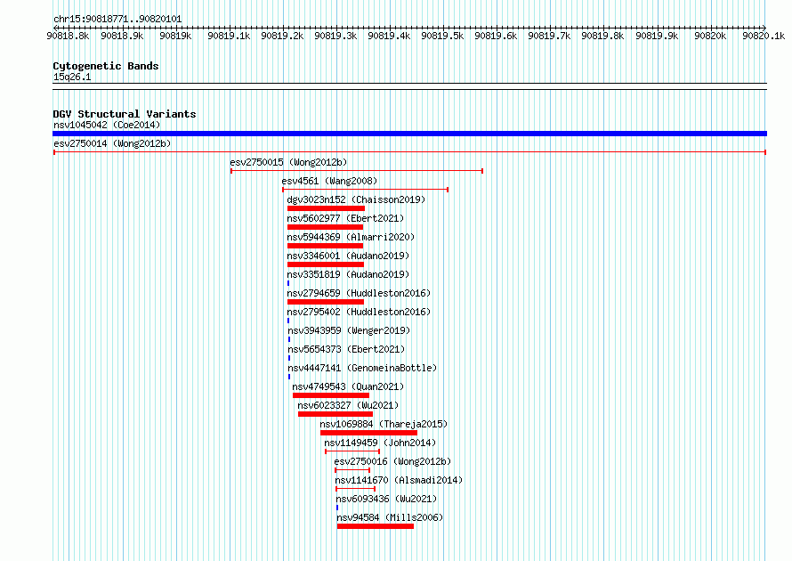The height and width of the screenshot is (561, 792).
Task: Click the 90819.7k ruler label
Action: click(x=549, y=36)
